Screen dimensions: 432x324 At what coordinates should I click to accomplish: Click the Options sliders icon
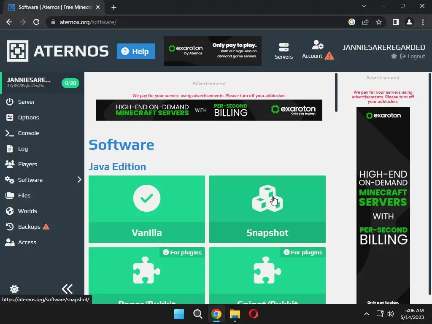coord(10,117)
